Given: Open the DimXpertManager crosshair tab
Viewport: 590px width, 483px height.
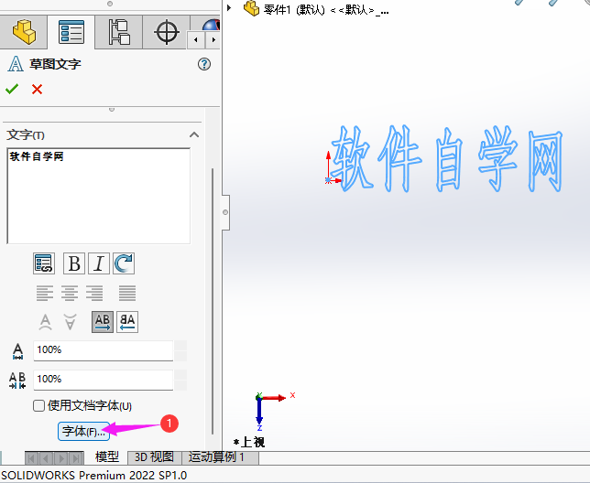Looking at the screenshot, I should click(x=167, y=32).
